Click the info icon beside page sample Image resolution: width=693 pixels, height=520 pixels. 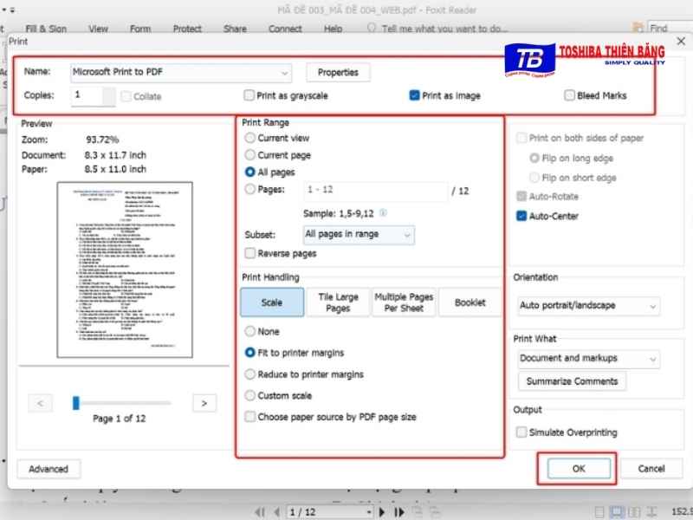(x=383, y=212)
